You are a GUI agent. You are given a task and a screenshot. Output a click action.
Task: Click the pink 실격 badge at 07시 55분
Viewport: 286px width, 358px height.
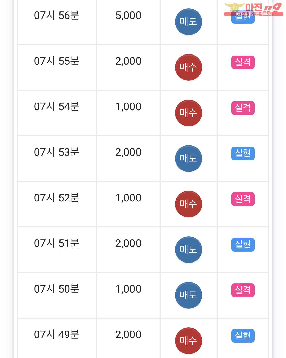coord(243,62)
